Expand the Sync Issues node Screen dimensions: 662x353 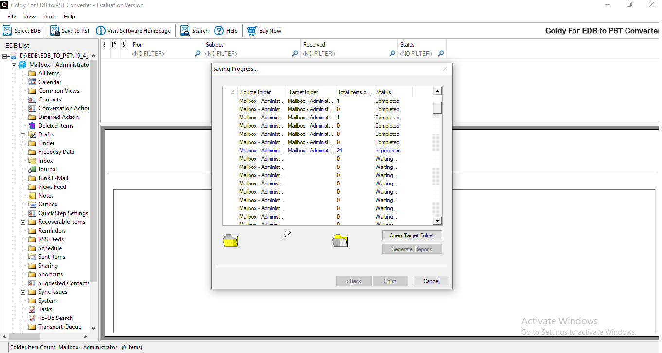23,292
